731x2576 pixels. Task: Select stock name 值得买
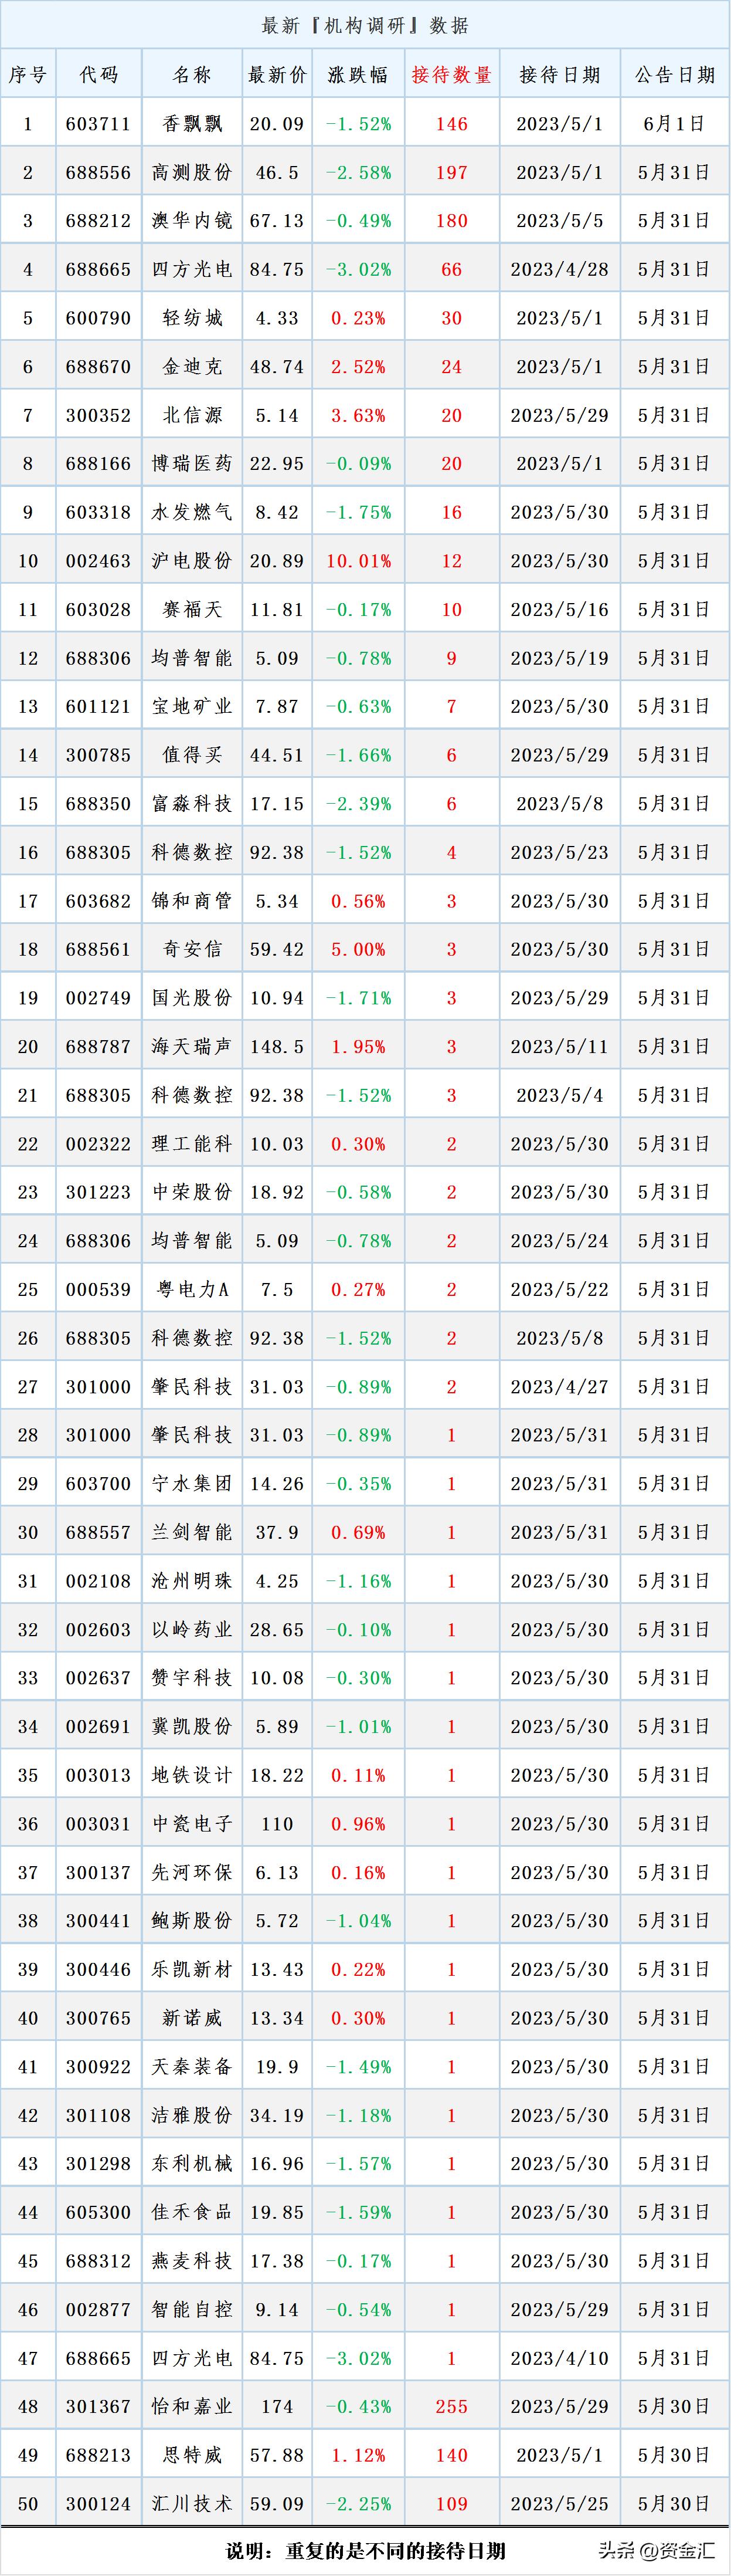[x=192, y=756]
